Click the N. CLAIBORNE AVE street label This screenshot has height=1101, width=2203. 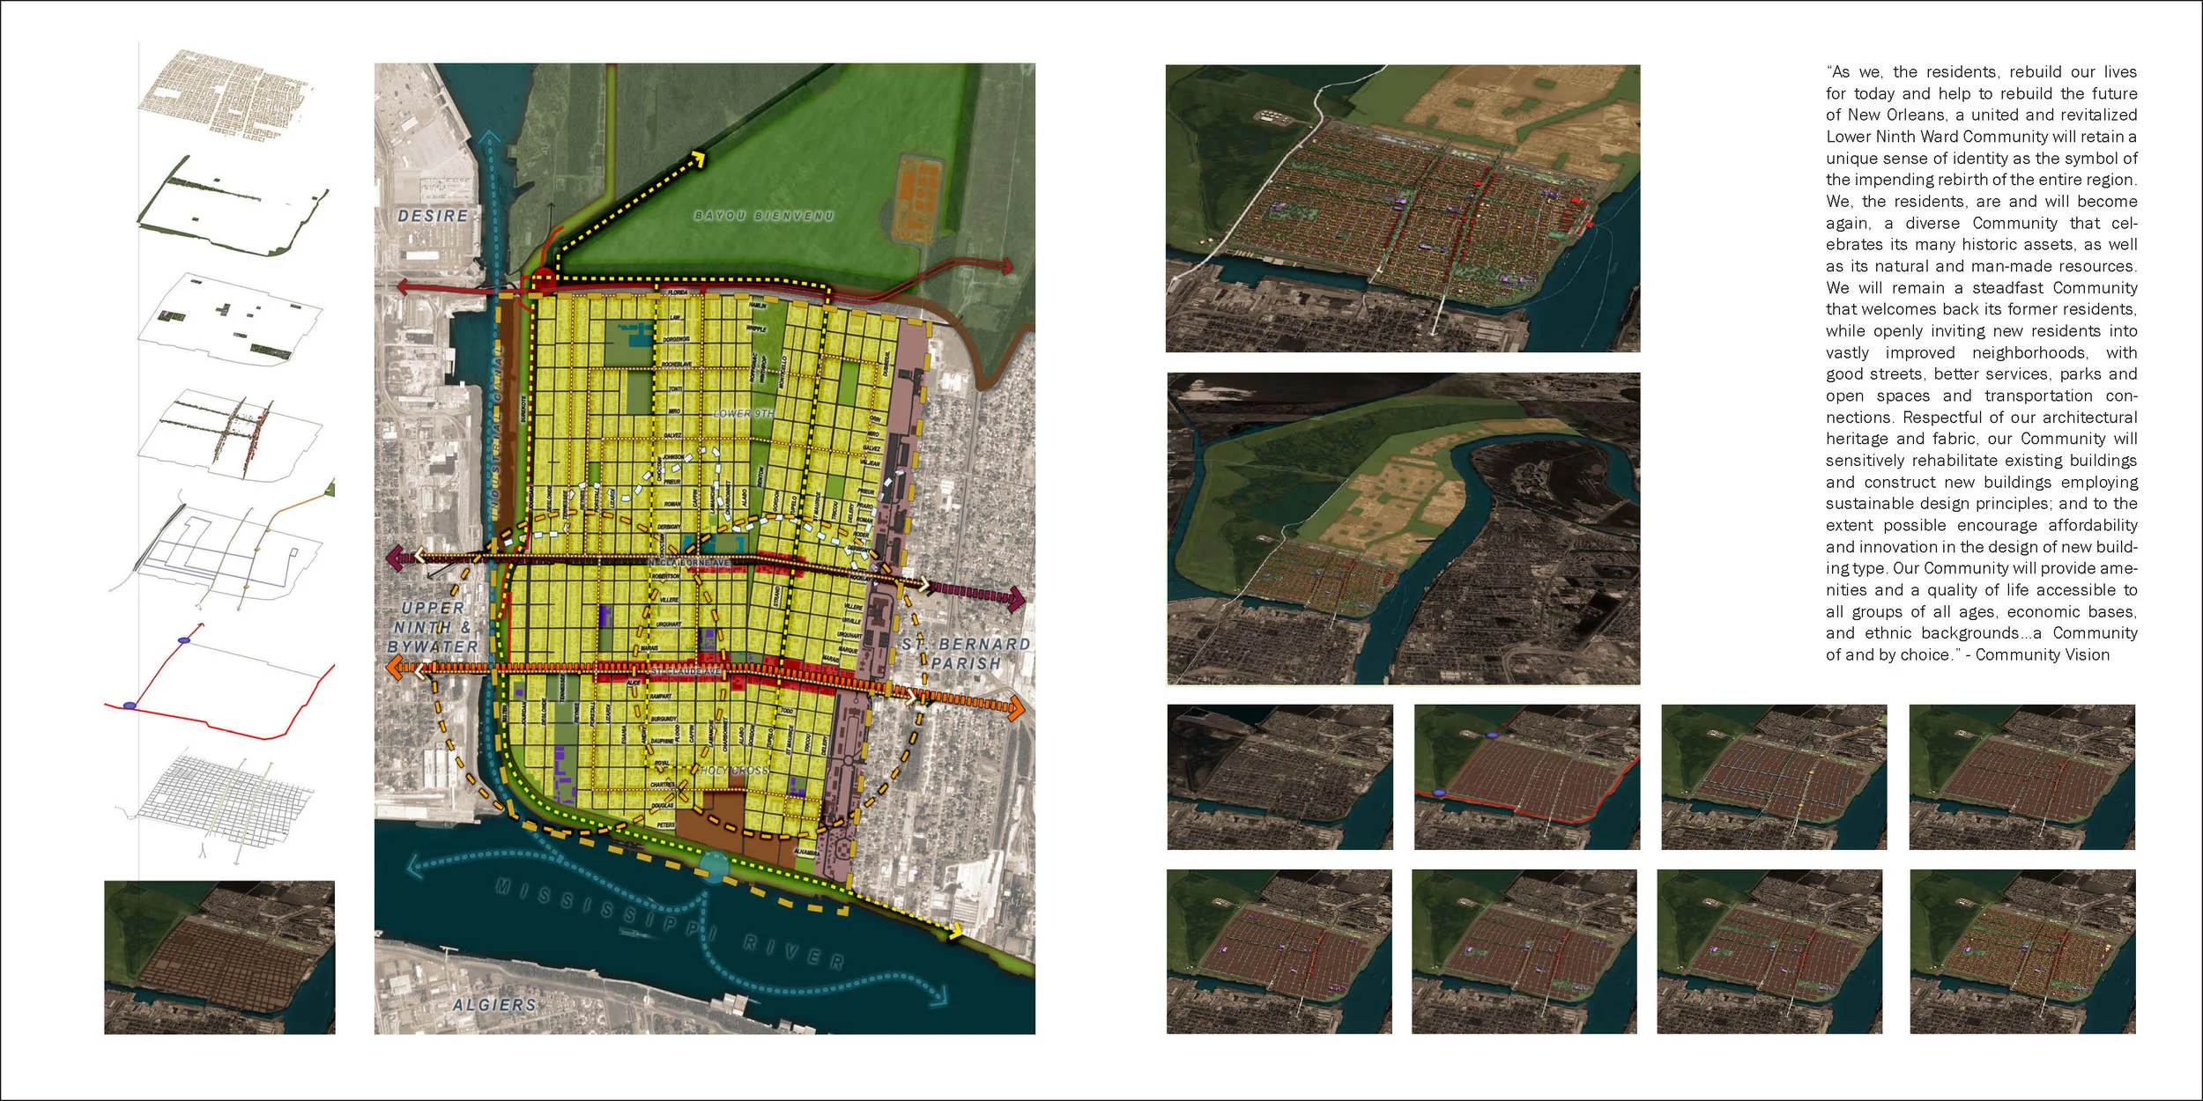tap(688, 563)
